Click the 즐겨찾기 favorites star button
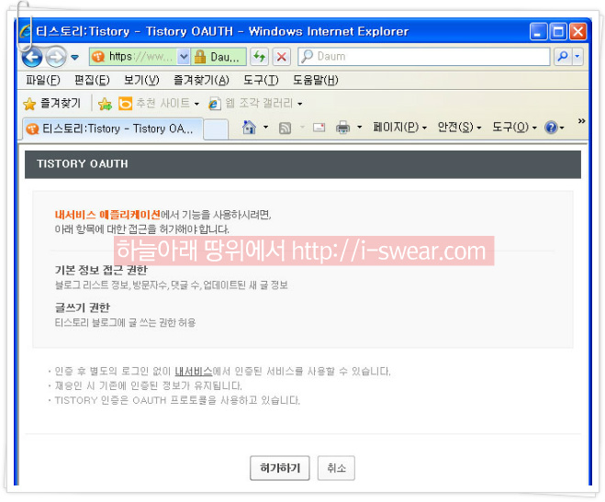605x502 pixels. (x=51, y=104)
